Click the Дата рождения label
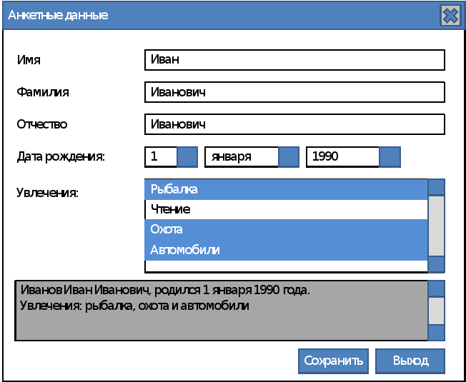Image resolution: width=466 pixels, height=382 pixels. tap(61, 156)
